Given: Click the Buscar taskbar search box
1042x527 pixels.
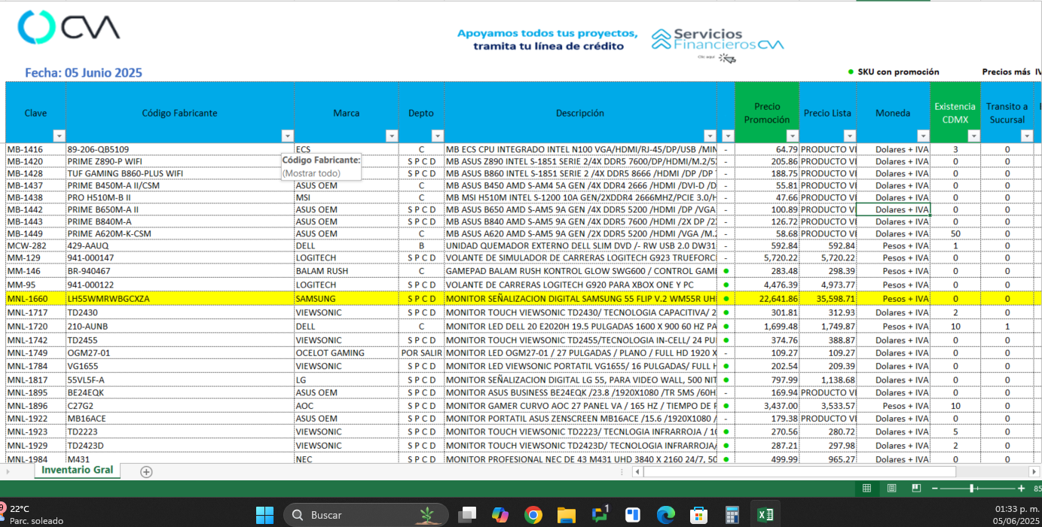Looking at the screenshot, I should [x=365, y=515].
